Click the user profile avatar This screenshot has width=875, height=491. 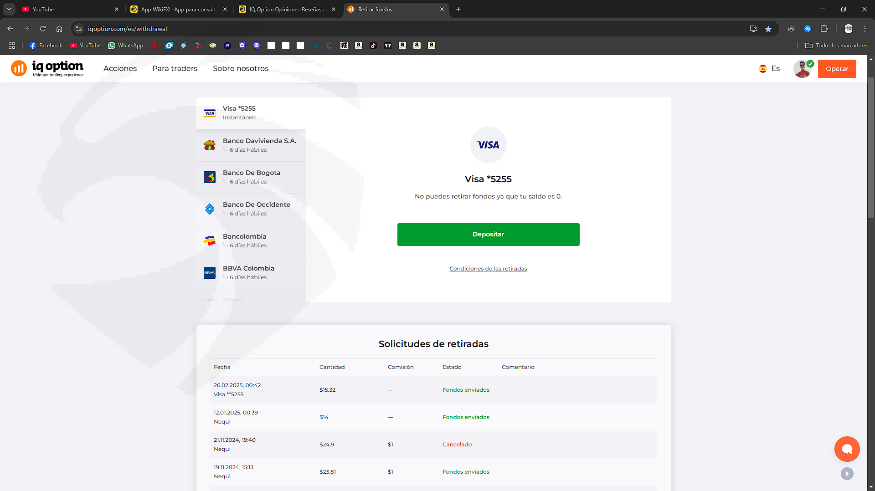[802, 69]
